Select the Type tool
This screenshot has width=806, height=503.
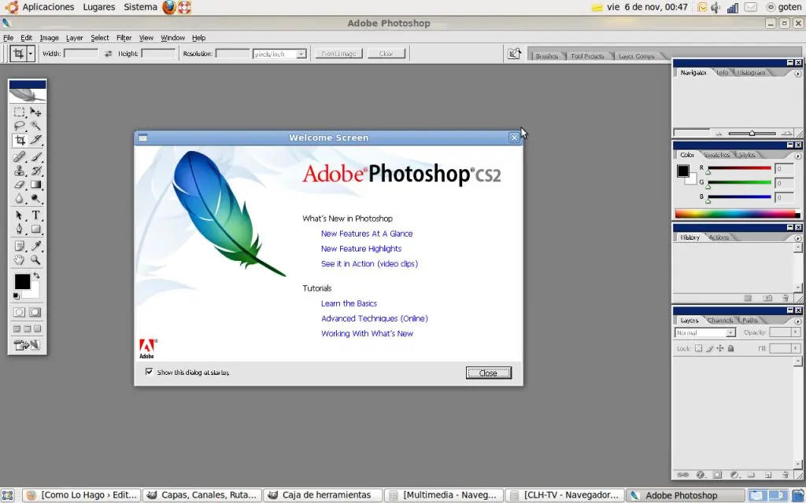tap(35, 215)
